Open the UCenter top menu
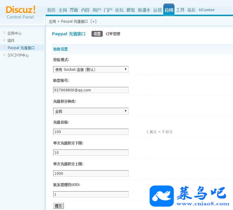 pos(207,10)
